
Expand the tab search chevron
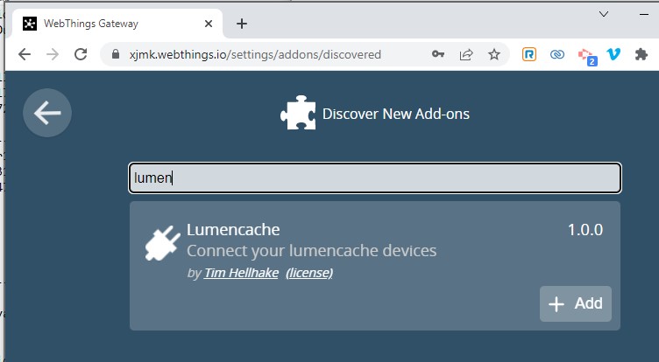point(604,14)
